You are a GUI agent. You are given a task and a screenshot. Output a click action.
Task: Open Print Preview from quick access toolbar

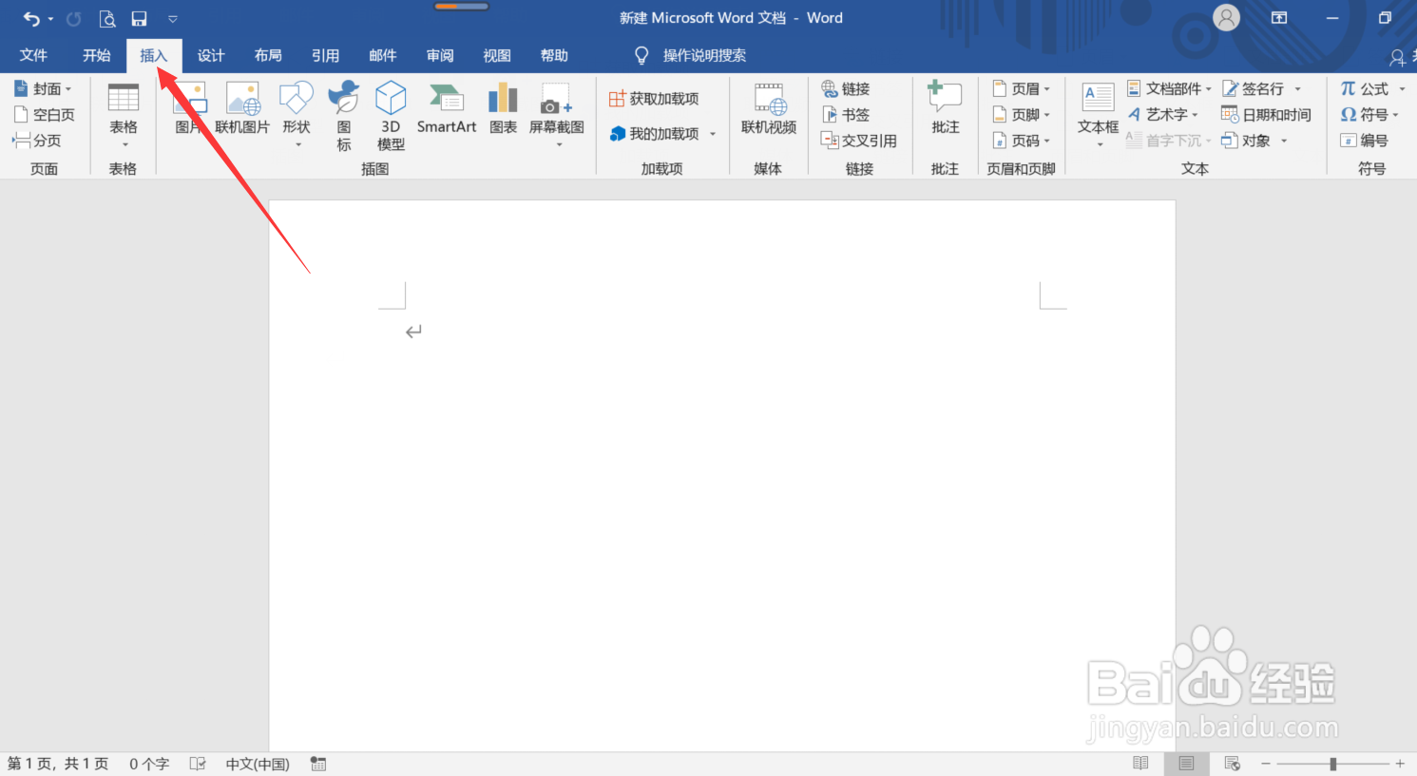(x=107, y=18)
